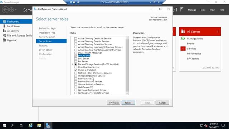Click the Previous button
The image size is (229, 129).
click(x=113, y=103)
